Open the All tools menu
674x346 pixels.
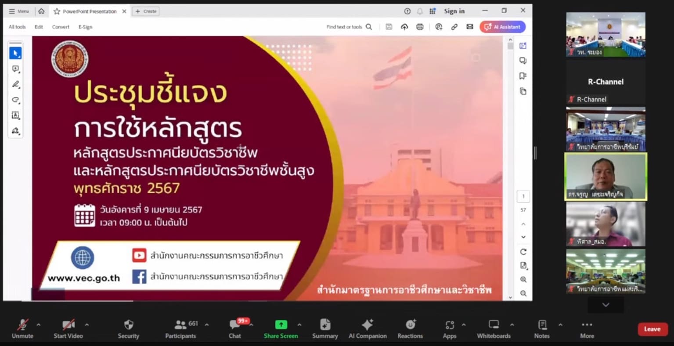tap(17, 27)
